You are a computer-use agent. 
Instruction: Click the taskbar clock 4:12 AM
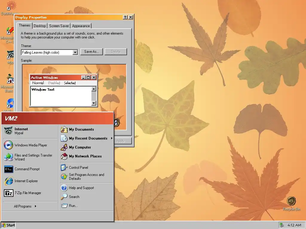pos(294,225)
